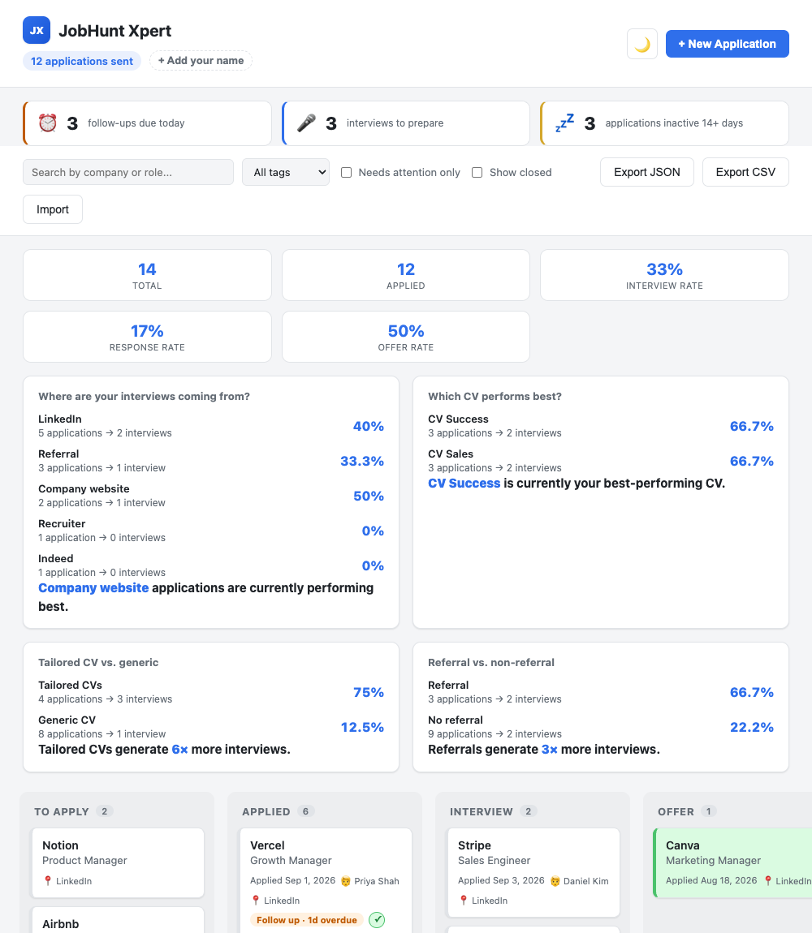Click the location pin icon on Vercel card
The image size is (812, 933).
pos(256,901)
